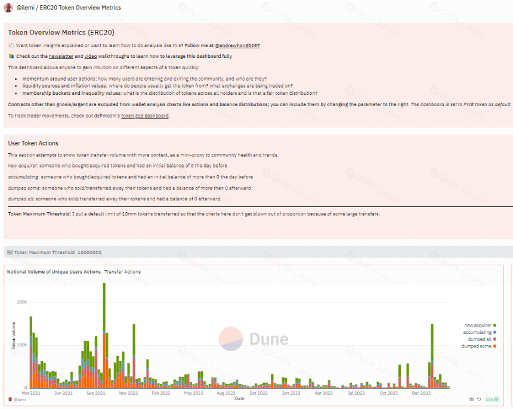The width and height of the screenshot is (513, 409).
Task: Click the teal accumulating legend dot
Action: coord(495,332)
